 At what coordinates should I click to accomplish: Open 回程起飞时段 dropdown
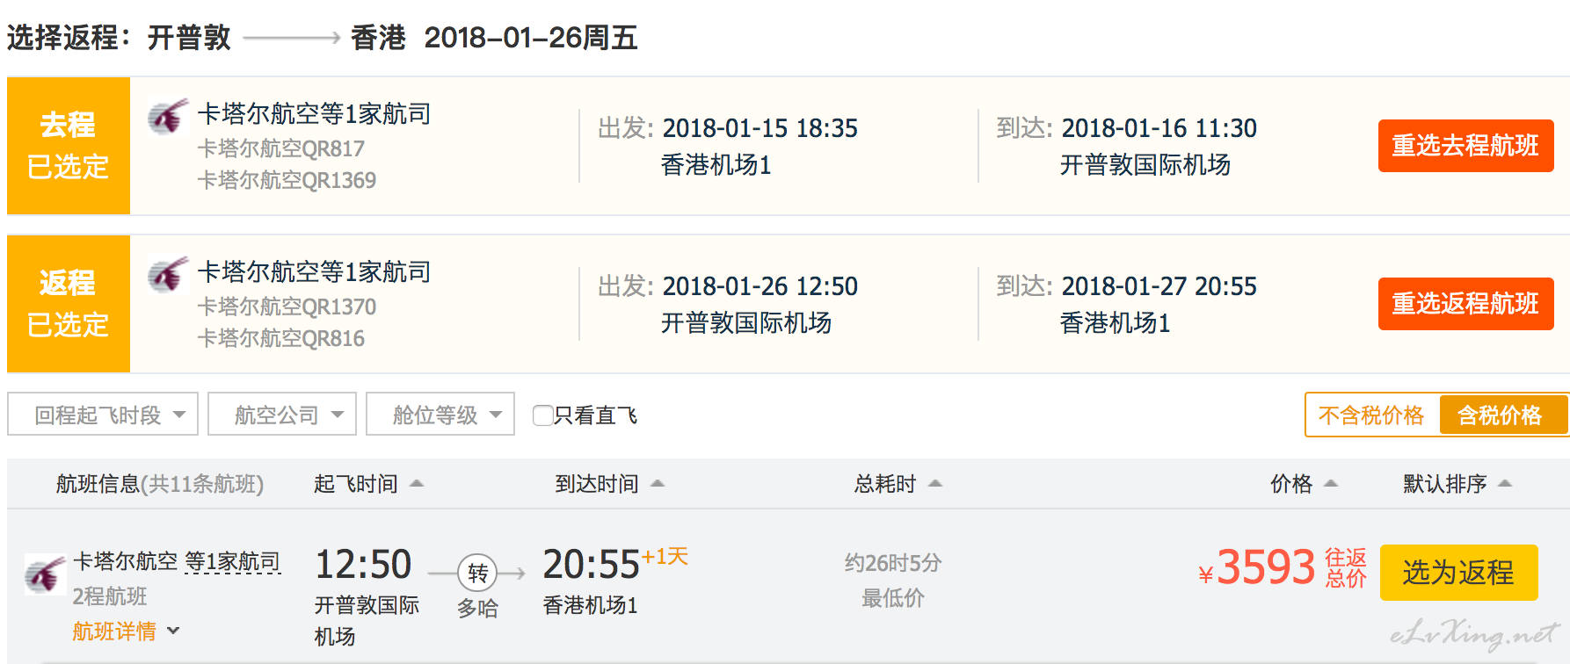(103, 414)
